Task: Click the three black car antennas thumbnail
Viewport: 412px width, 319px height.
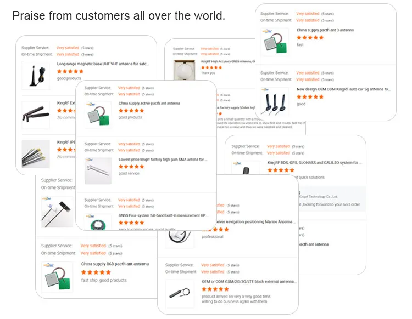Action: pyautogui.click(x=274, y=101)
